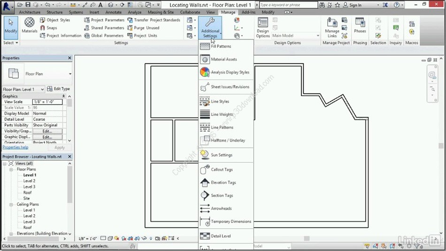Select Level 2 under Floor Plans

(29, 181)
